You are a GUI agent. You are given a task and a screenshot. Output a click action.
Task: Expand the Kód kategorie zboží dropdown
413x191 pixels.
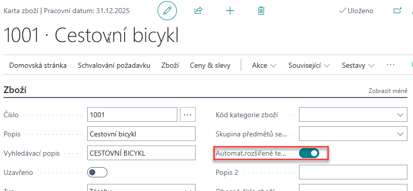click(x=400, y=115)
